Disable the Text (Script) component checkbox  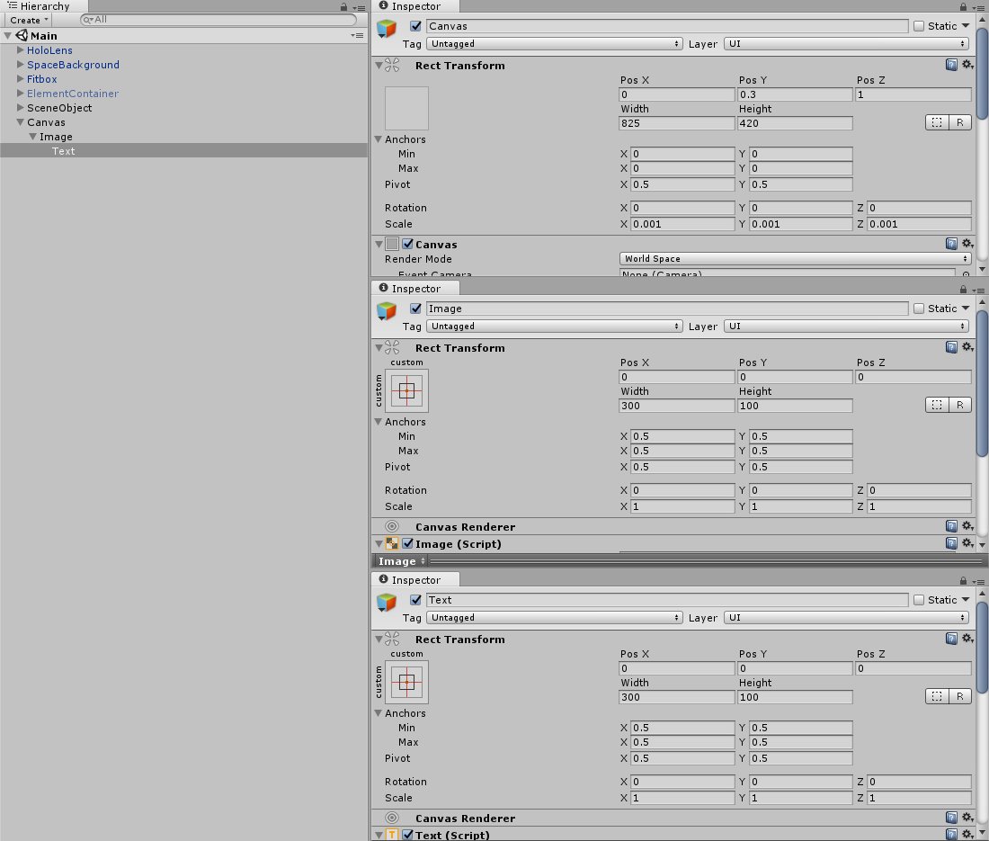pyautogui.click(x=408, y=835)
